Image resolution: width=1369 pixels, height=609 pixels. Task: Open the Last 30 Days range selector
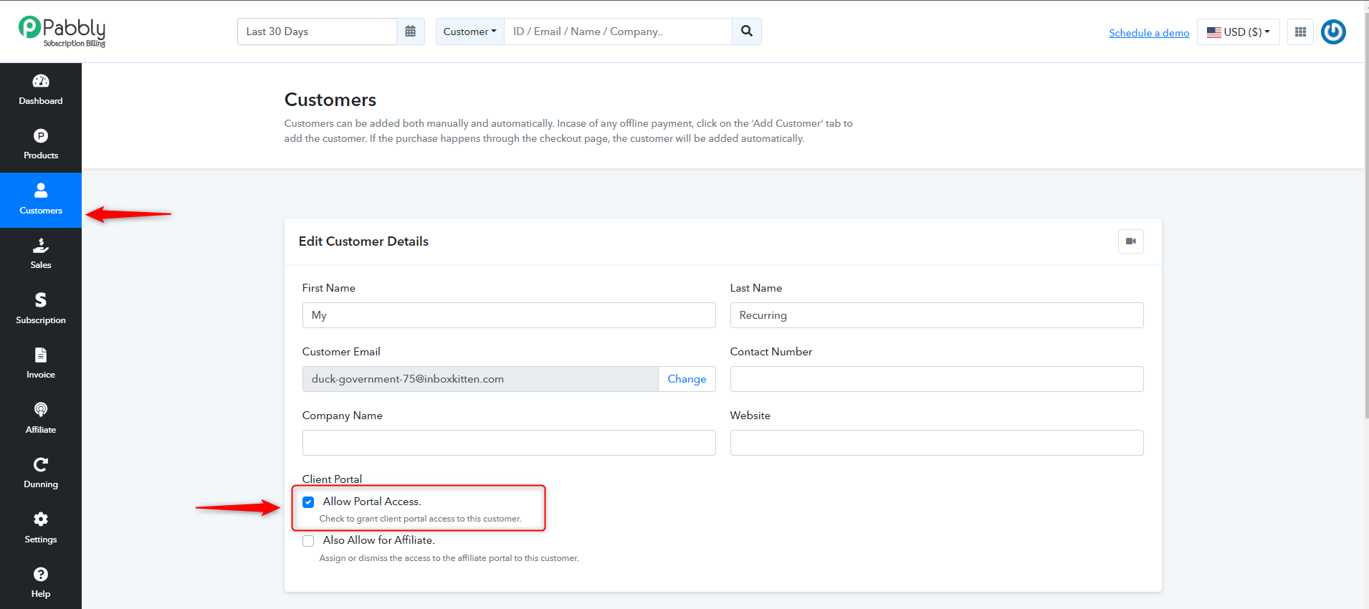pos(317,32)
